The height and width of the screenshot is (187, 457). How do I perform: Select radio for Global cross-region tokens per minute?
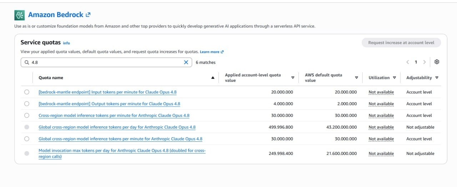point(27,139)
